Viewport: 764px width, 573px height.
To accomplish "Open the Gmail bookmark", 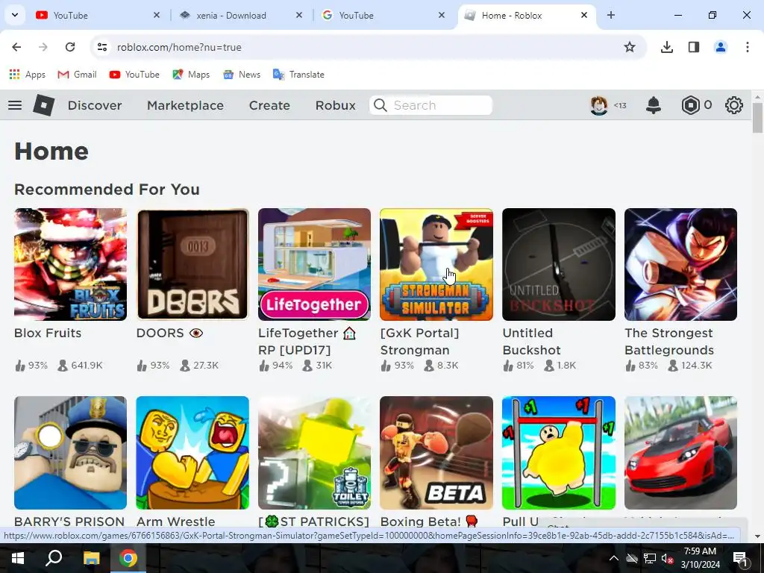I will coord(77,74).
